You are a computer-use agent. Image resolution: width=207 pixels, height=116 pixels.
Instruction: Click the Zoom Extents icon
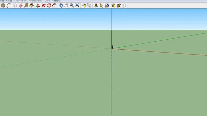[77, 5]
